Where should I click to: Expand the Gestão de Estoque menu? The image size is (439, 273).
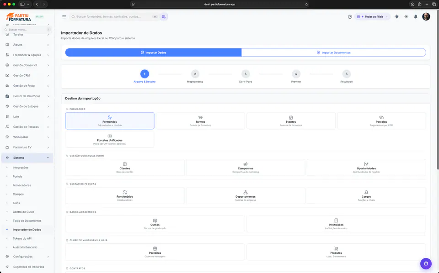click(x=27, y=106)
